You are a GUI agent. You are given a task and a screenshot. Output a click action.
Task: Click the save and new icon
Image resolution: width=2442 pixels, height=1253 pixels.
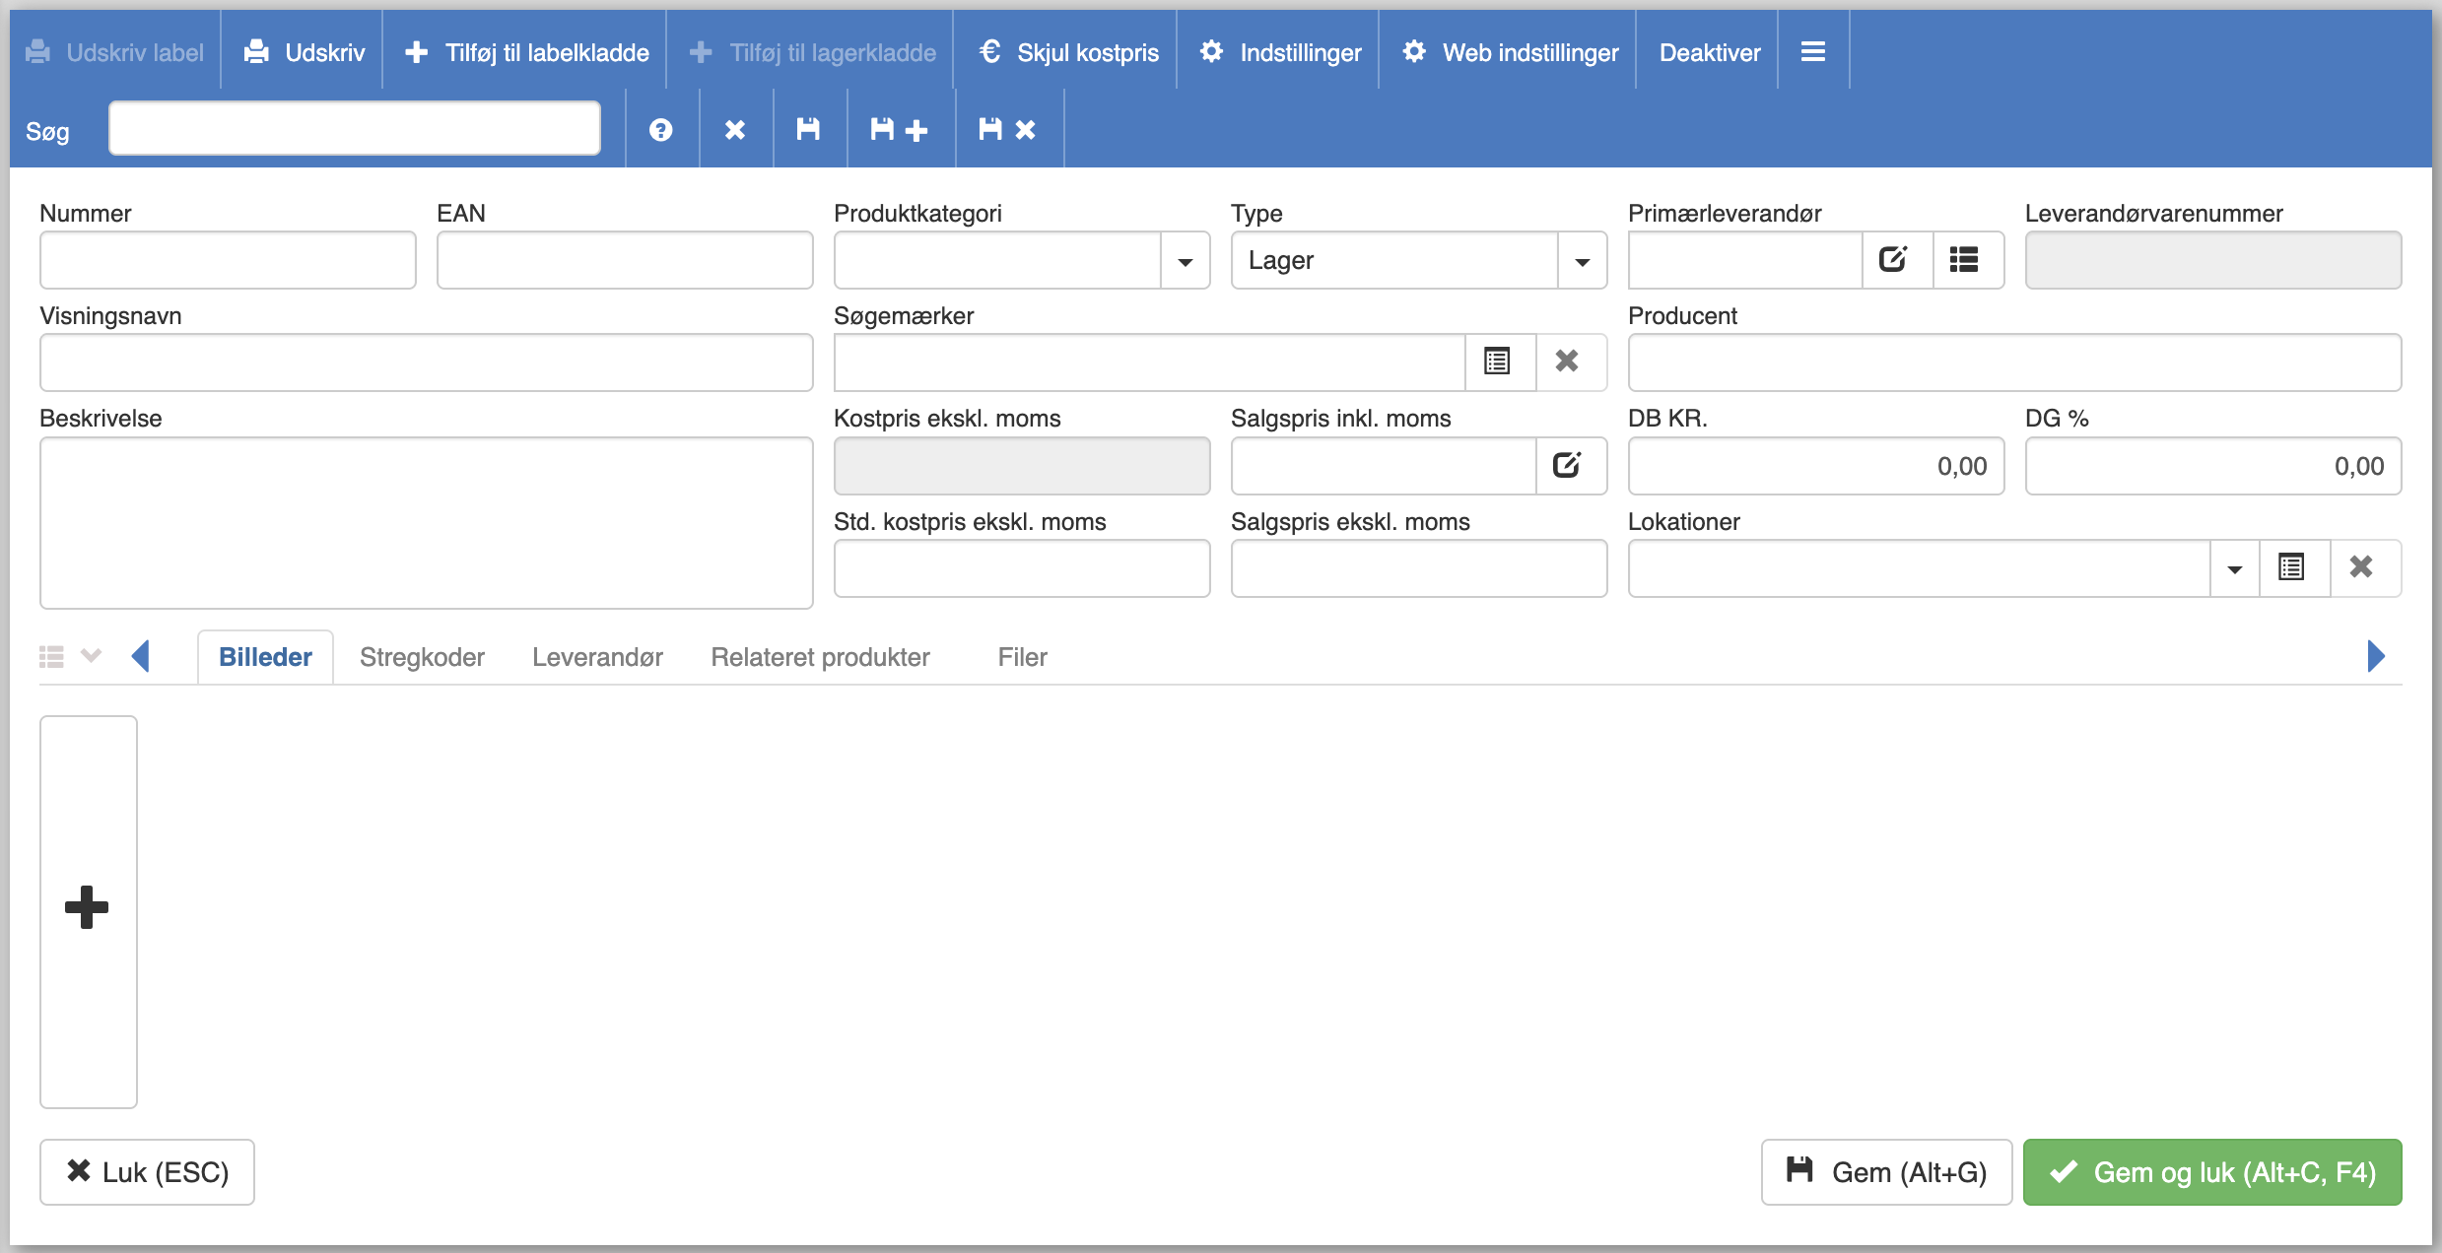(899, 130)
